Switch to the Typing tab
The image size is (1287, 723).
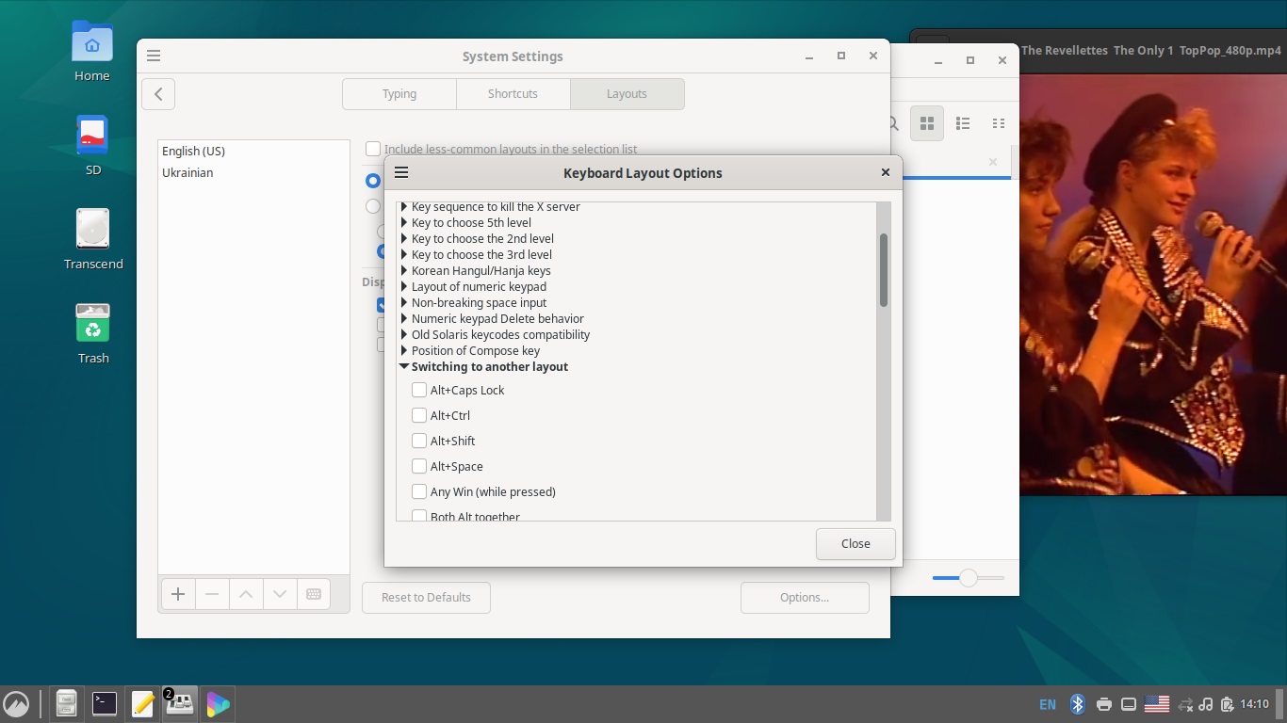[399, 94]
